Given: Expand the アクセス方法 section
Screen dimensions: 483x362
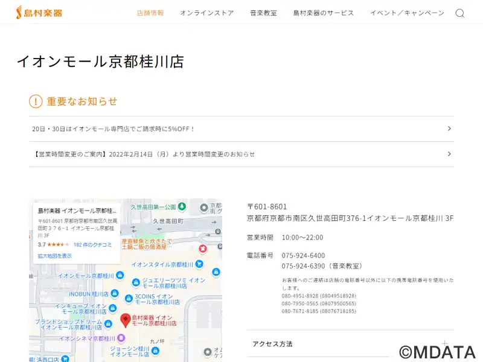Looking at the screenshot, I should [350, 344].
